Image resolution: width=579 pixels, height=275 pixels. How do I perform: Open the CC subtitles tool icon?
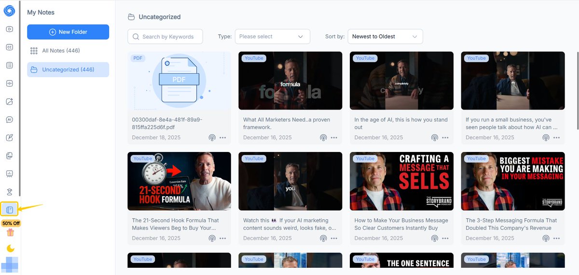(9, 47)
